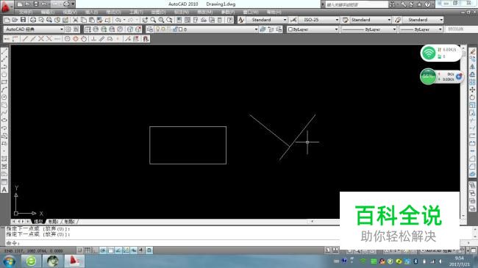Toggle Object Snap in status bar
Image resolution: width=478 pixels, height=268 pixels.
click(110, 250)
